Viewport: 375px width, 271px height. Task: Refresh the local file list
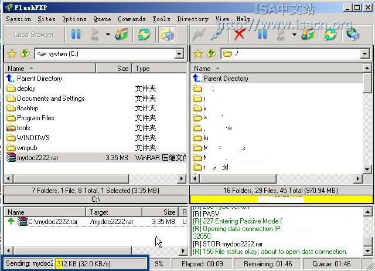[144, 34]
